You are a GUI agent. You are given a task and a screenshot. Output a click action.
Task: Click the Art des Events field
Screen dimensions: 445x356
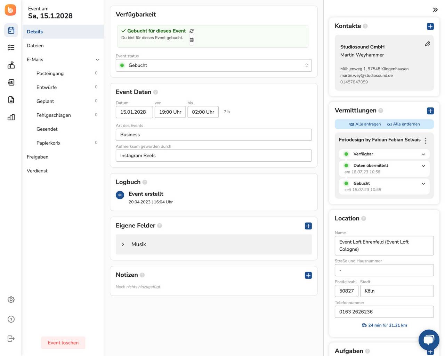click(x=213, y=135)
